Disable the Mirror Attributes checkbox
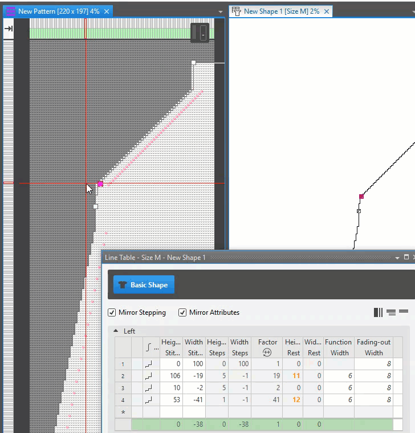Image resolution: width=415 pixels, height=433 pixels. point(183,312)
